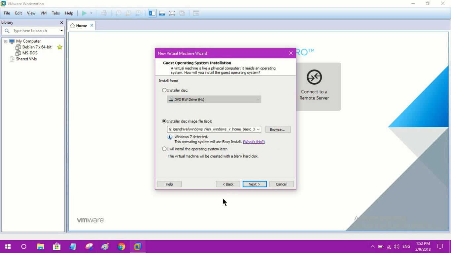Open the VM menu

pos(43,13)
